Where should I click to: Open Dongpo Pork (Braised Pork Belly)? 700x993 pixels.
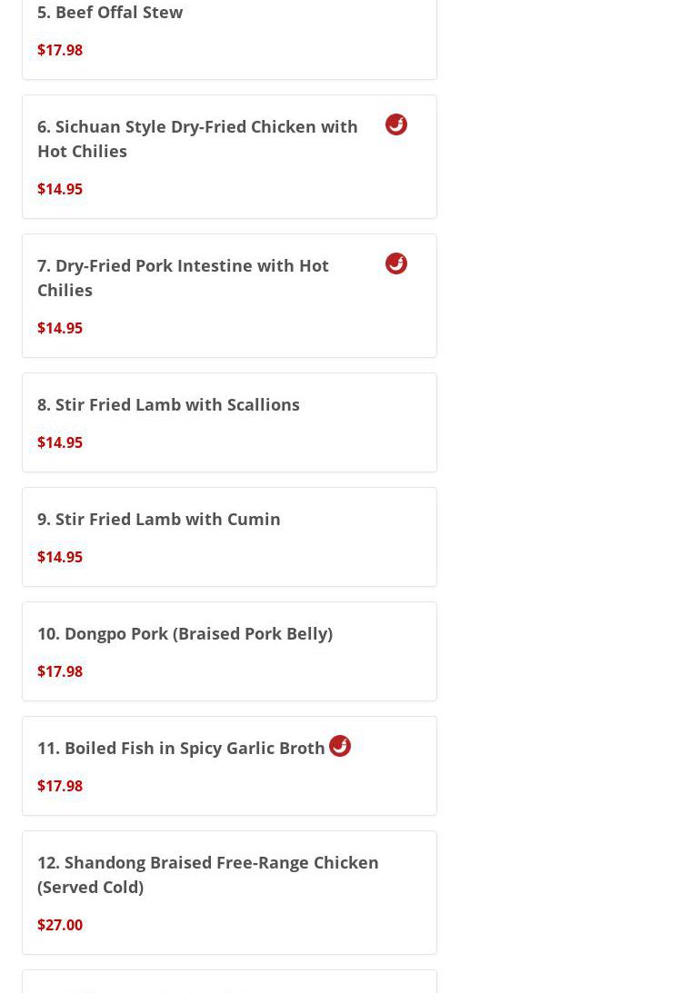(x=185, y=633)
